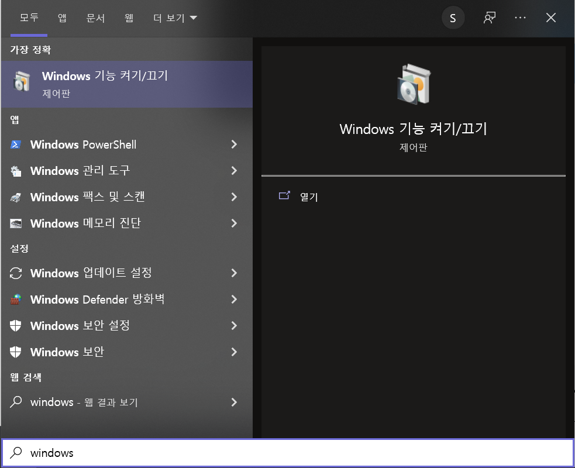Click the Windows 기능 켜기/끄기 icon in best match
This screenshot has height=468, width=575.
(x=21, y=81)
